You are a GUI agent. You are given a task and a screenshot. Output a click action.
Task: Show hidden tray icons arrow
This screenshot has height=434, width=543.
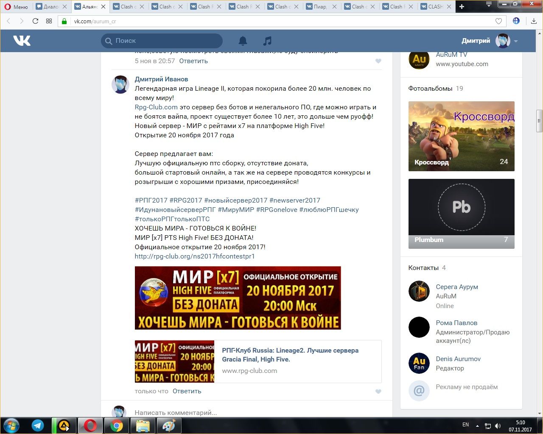pos(477,426)
